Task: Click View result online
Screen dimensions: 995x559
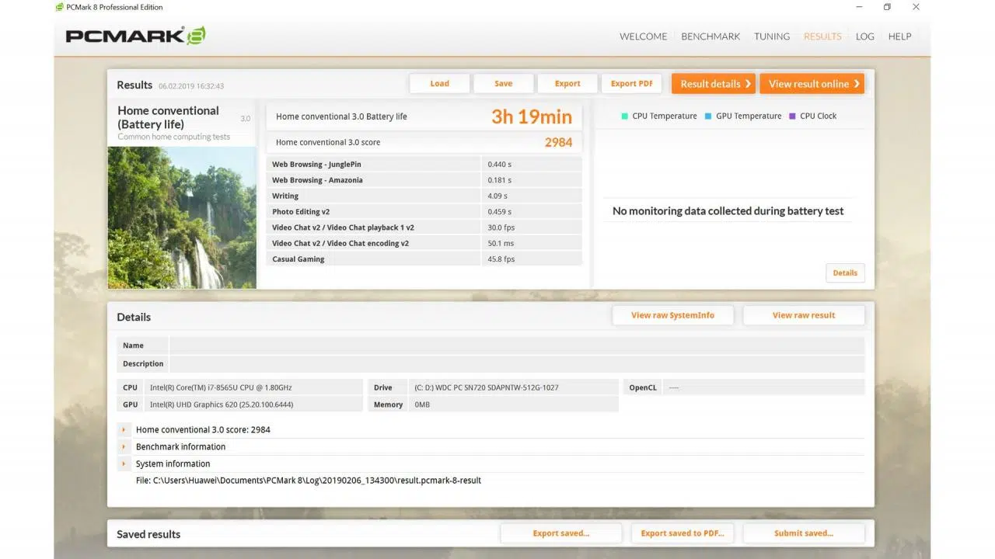Action: click(812, 84)
